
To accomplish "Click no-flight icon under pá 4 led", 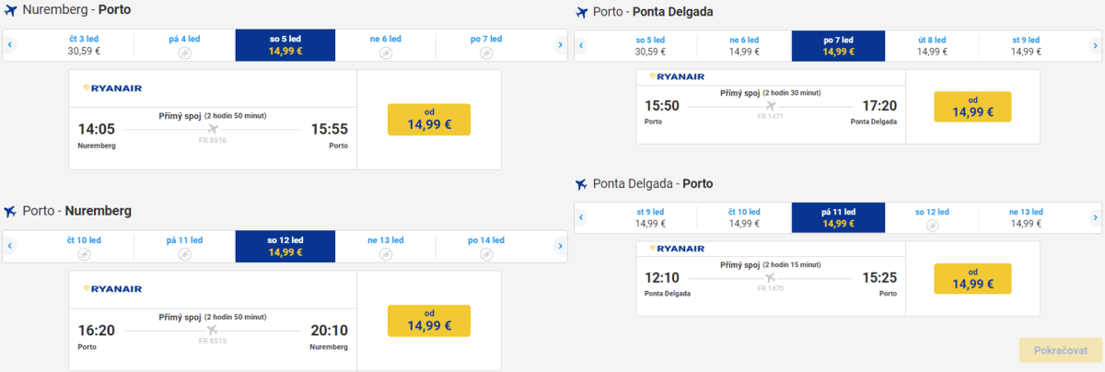I will tap(184, 52).
